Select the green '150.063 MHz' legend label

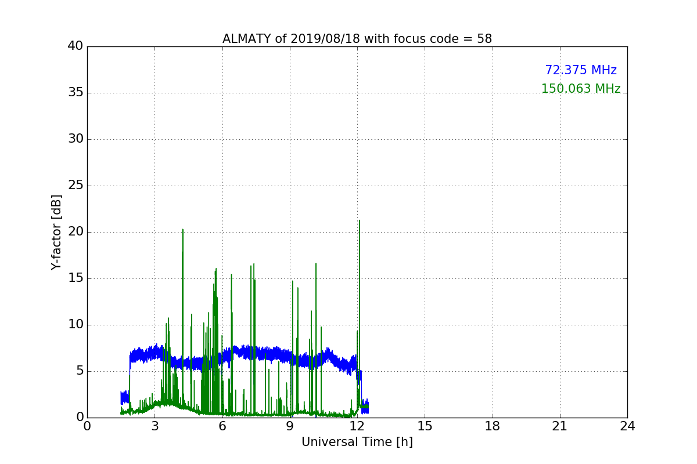pyautogui.click(x=581, y=89)
